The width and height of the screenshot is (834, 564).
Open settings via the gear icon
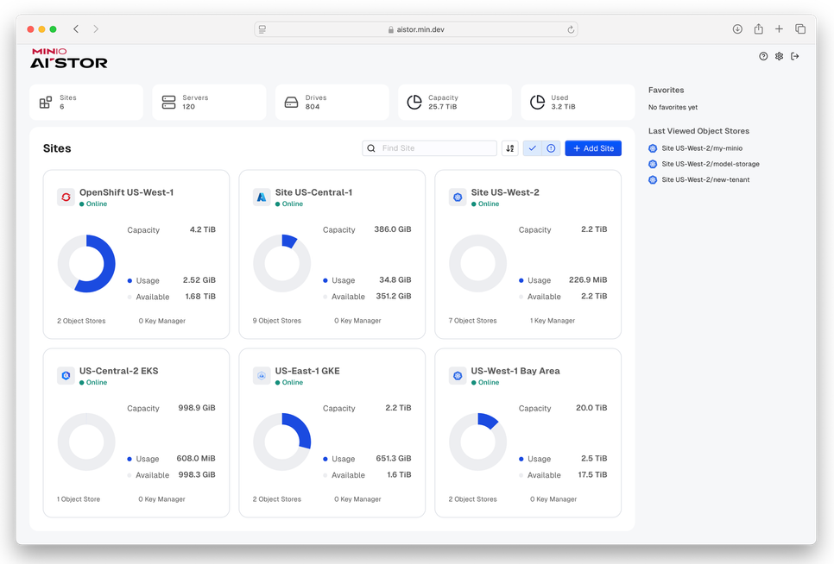tap(779, 56)
